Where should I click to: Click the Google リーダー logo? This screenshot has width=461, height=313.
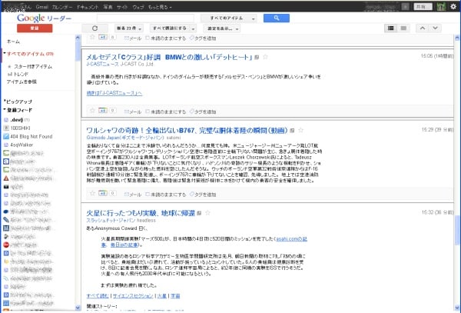pyautogui.click(x=44, y=18)
